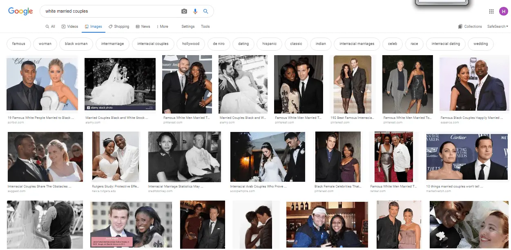Click the camera search-by-image icon
Screen dimensions: 511x250
coord(184,11)
